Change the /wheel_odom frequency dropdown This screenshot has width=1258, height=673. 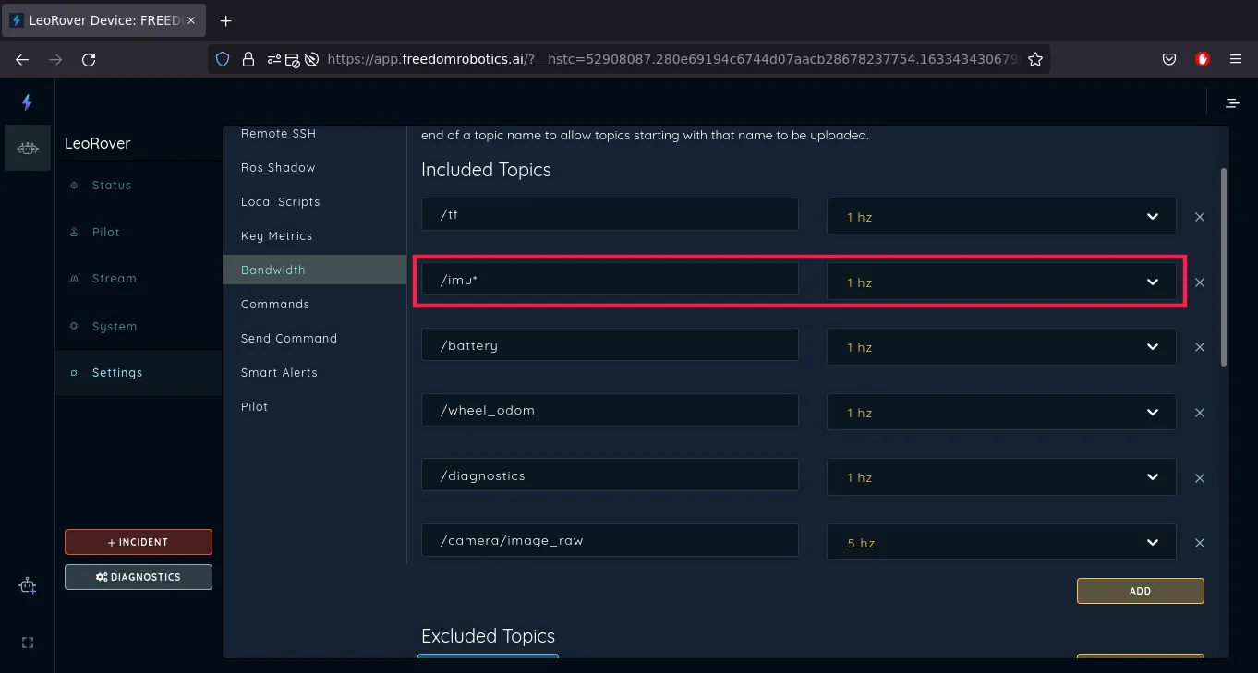coord(1001,413)
